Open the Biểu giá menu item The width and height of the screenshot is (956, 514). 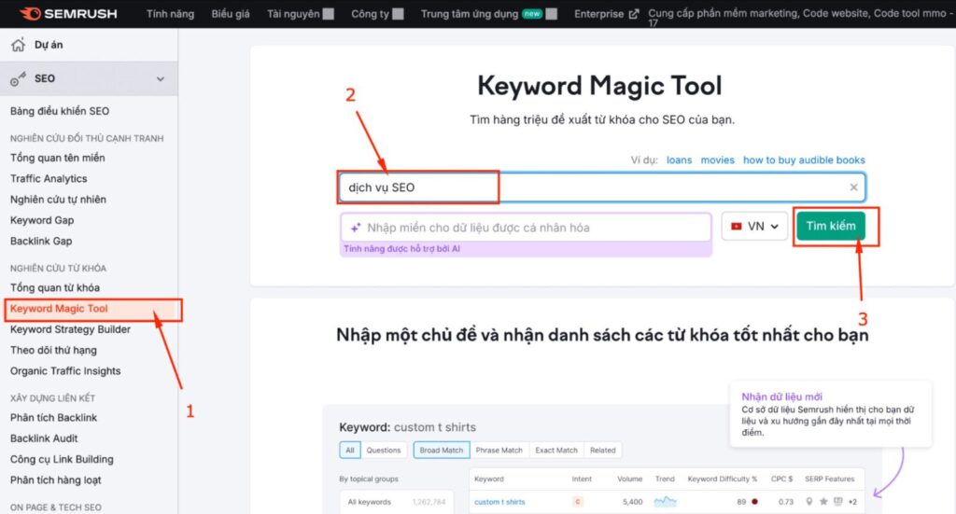[x=232, y=14]
